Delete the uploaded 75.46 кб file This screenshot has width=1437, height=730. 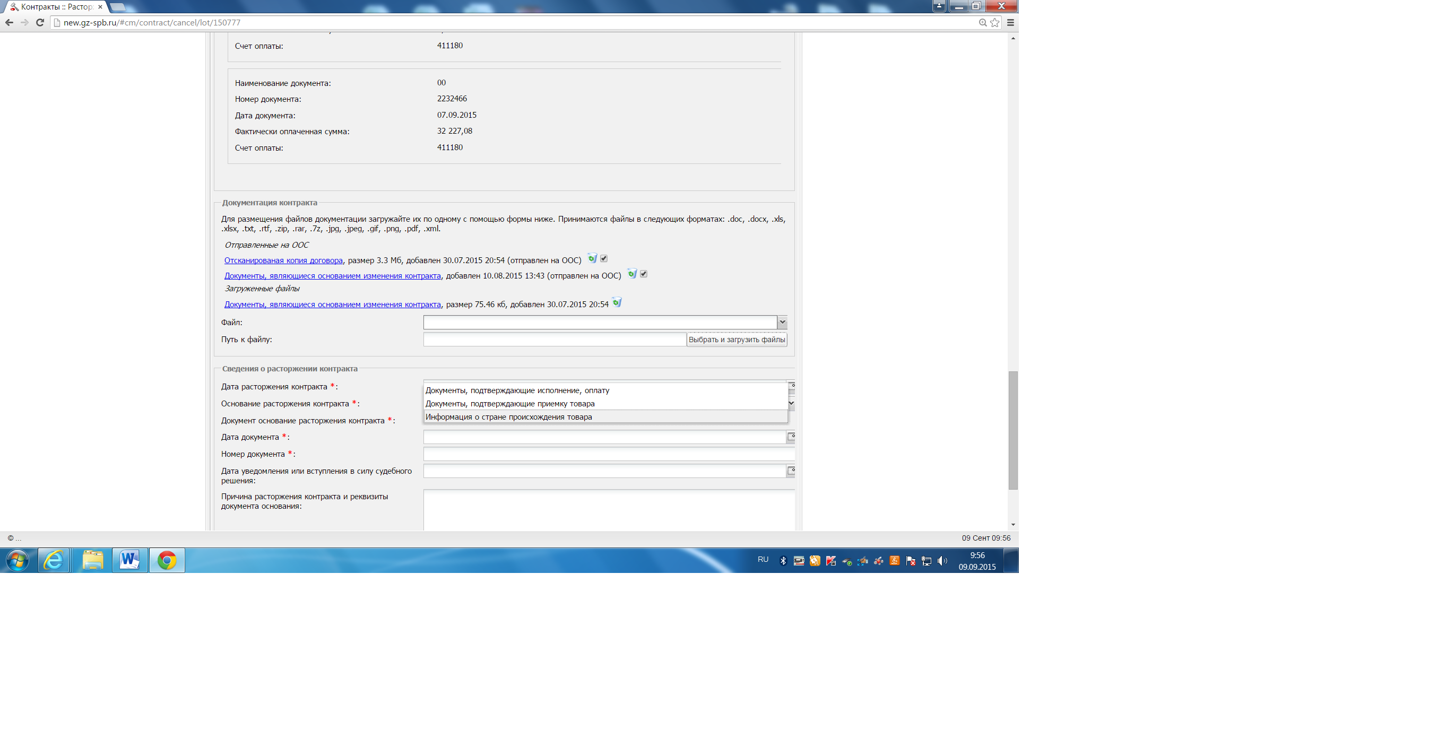point(617,303)
